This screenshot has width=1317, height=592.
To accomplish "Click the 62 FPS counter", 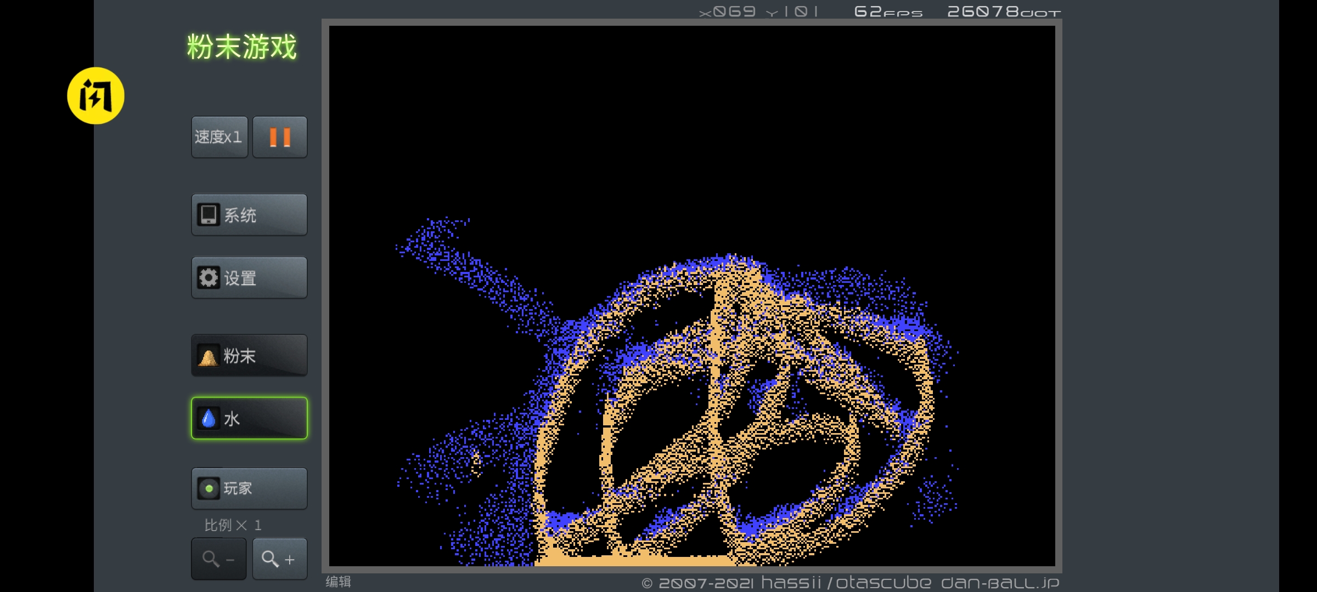I will (x=888, y=12).
